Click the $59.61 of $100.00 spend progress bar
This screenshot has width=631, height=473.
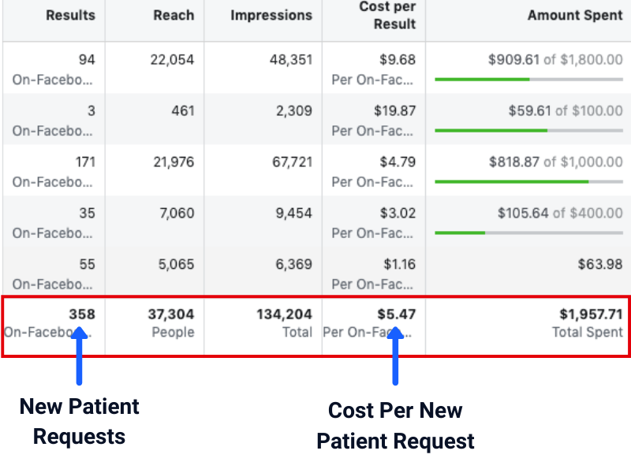[528, 130]
